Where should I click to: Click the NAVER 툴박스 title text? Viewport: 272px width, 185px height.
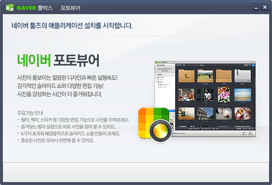click(x=35, y=8)
